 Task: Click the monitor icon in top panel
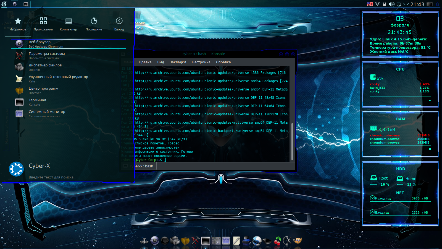click(x=430, y=4)
